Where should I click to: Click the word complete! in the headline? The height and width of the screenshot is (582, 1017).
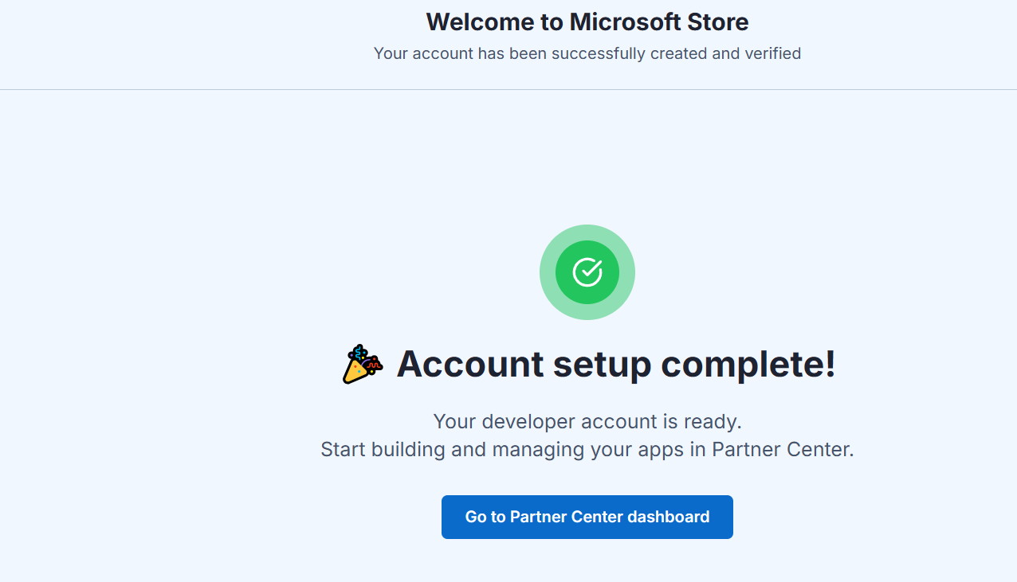pyautogui.click(x=748, y=365)
